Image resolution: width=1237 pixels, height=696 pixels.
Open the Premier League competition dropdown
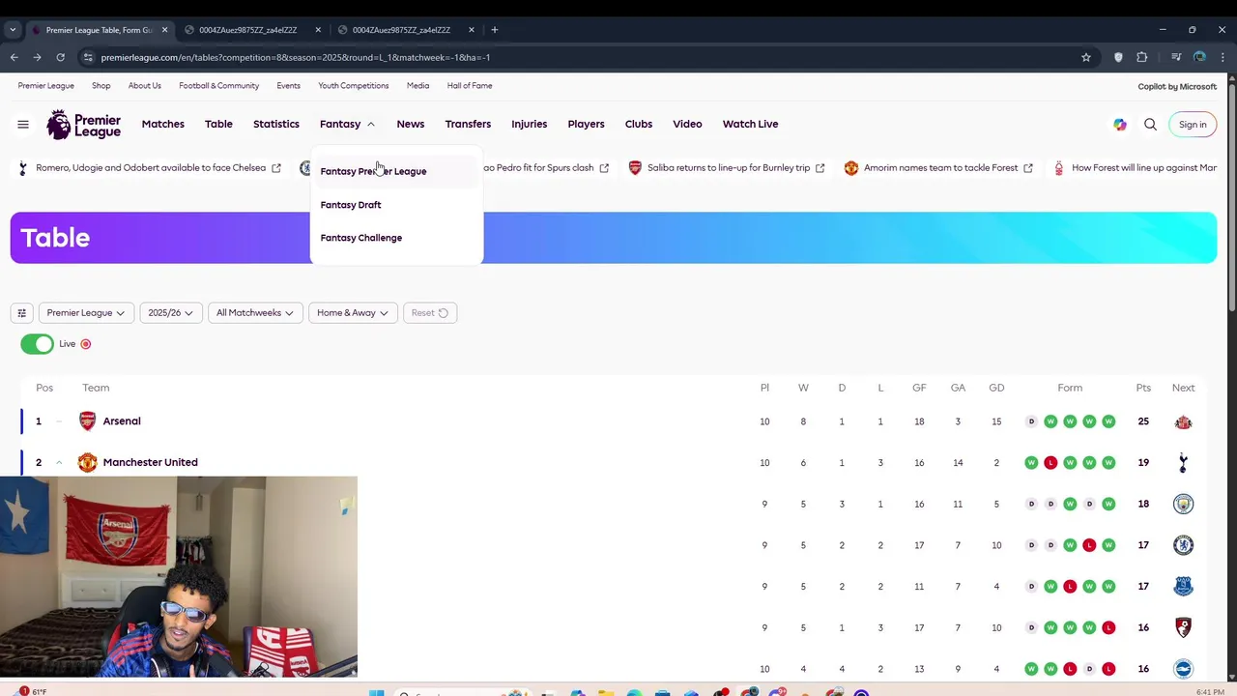pyautogui.click(x=85, y=312)
